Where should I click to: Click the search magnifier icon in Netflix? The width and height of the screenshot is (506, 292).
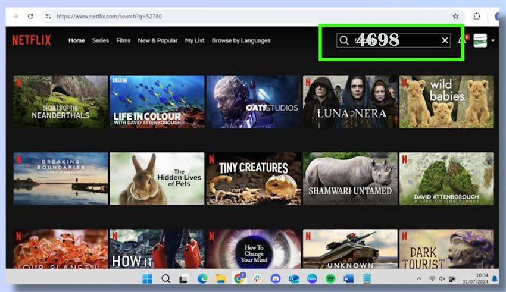pyautogui.click(x=344, y=40)
